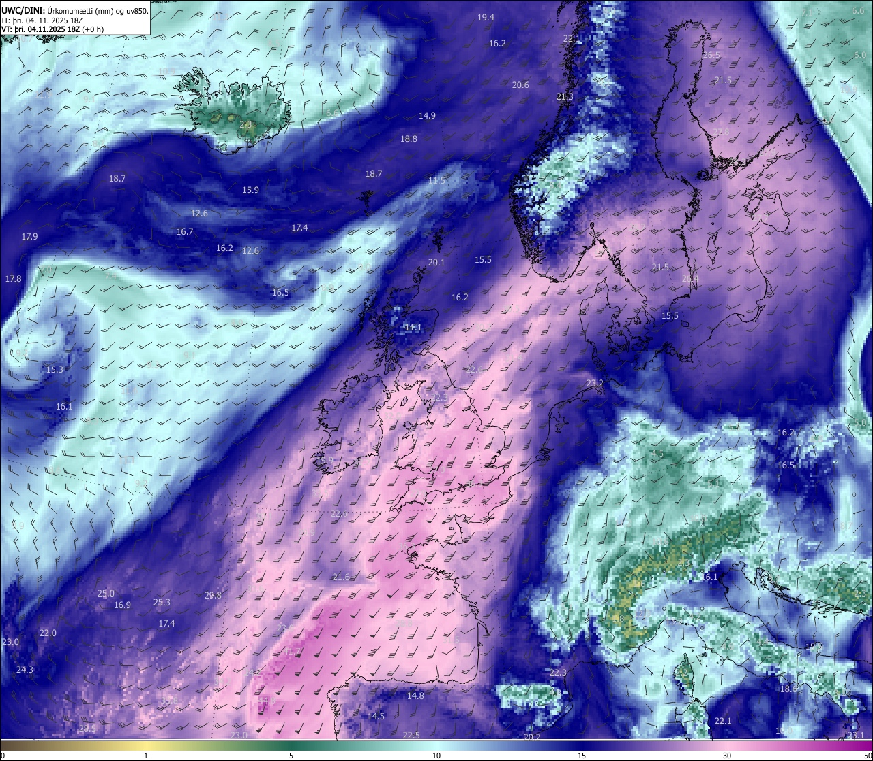873x761 pixels.
Task: Click the 15.9 map value
Action: (x=250, y=190)
